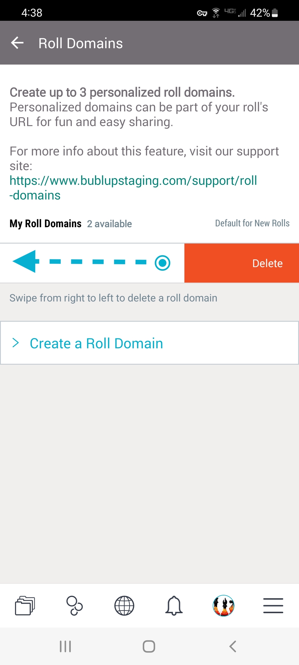Open the hamburger menu icon

pos(273,605)
